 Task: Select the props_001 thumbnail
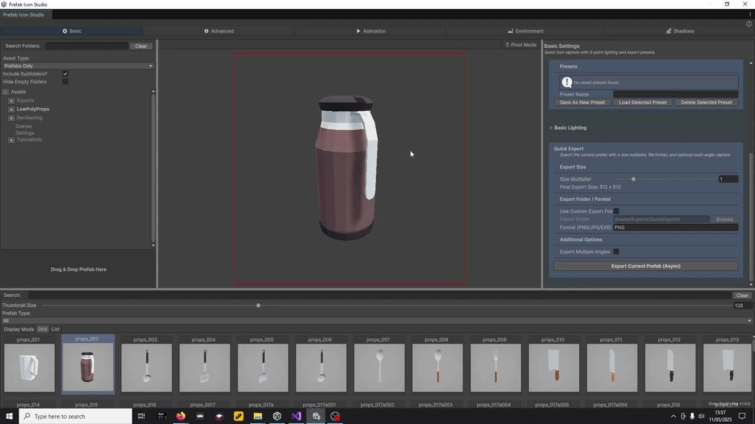coord(29,368)
